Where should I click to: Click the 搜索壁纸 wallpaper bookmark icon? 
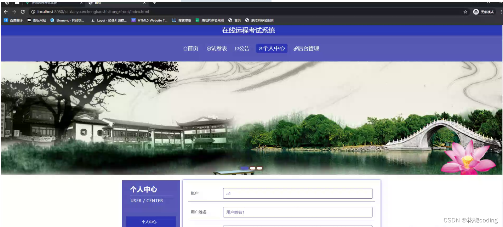point(174,20)
